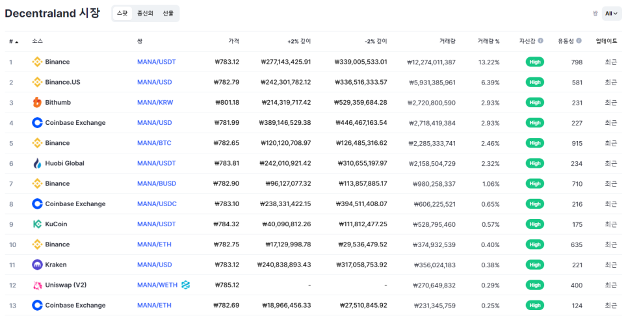
Task: Click the info icon next to 유동성
Action: [x=579, y=41]
